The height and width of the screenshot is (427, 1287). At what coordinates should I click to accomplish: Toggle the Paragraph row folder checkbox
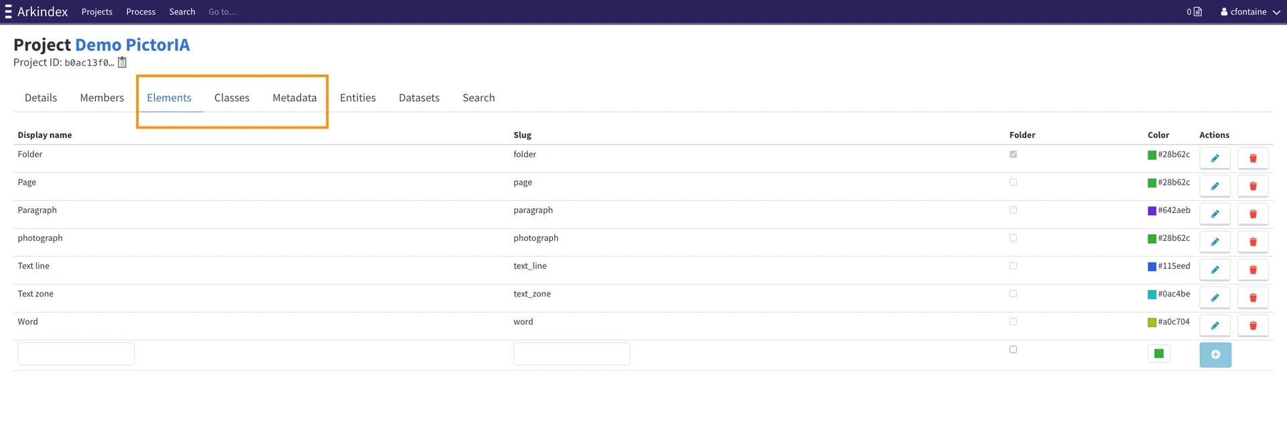pos(1013,210)
